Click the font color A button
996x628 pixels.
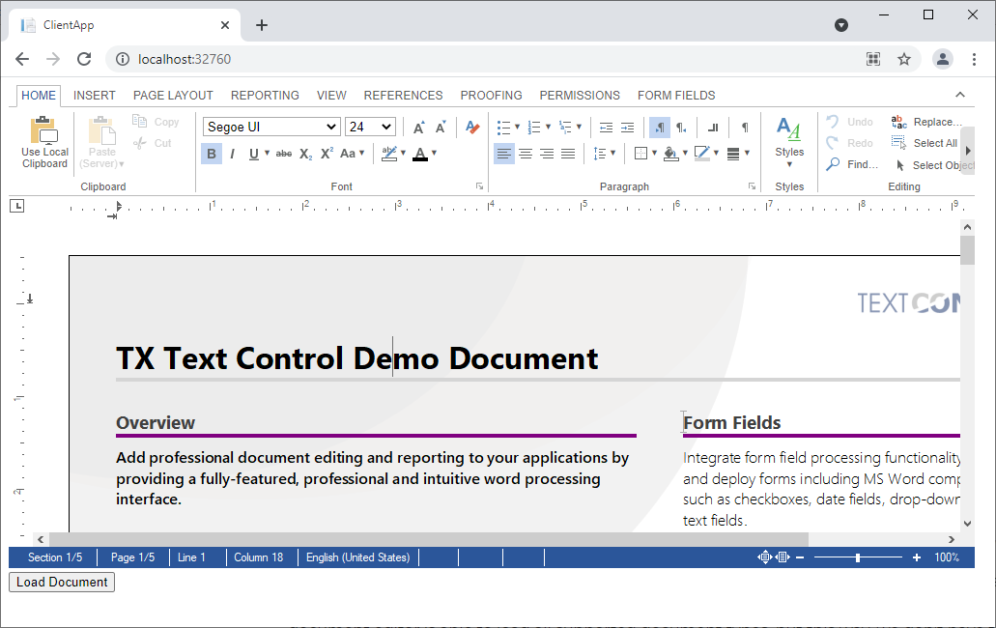coord(420,154)
